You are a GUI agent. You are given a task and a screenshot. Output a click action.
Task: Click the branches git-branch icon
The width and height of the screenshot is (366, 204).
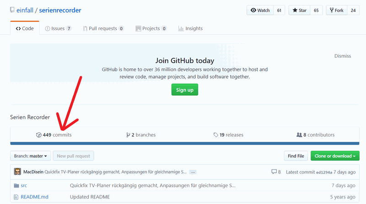point(128,135)
